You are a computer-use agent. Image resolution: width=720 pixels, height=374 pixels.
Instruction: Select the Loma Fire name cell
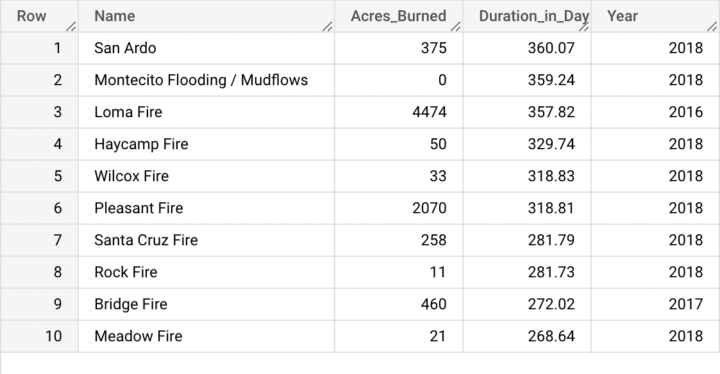click(128, 112)
